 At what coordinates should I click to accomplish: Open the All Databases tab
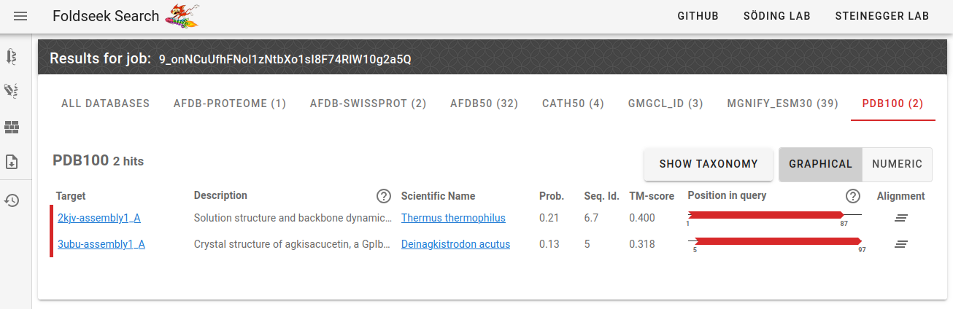tap(105, 103)
